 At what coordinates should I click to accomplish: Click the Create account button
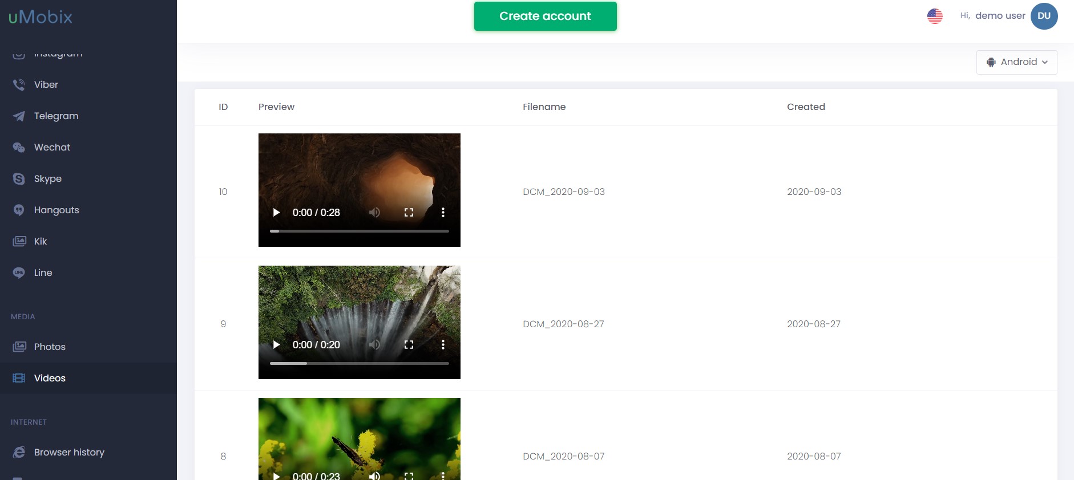pyautogui.click(x=545, y=16)
